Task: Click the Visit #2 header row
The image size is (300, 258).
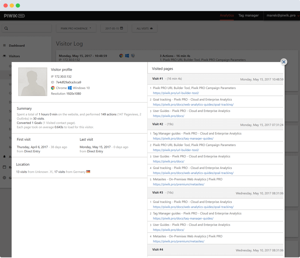Action: [x=216, y=124]
